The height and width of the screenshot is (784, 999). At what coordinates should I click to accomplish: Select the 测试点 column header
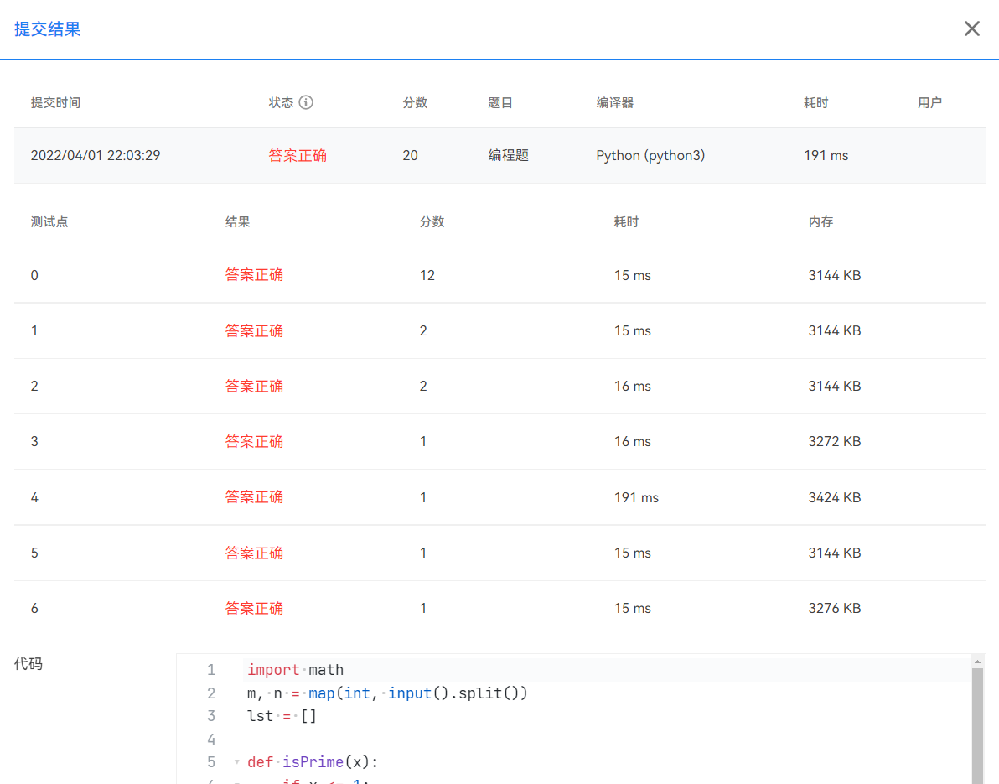pyautogui.click(x=49, y=221)
